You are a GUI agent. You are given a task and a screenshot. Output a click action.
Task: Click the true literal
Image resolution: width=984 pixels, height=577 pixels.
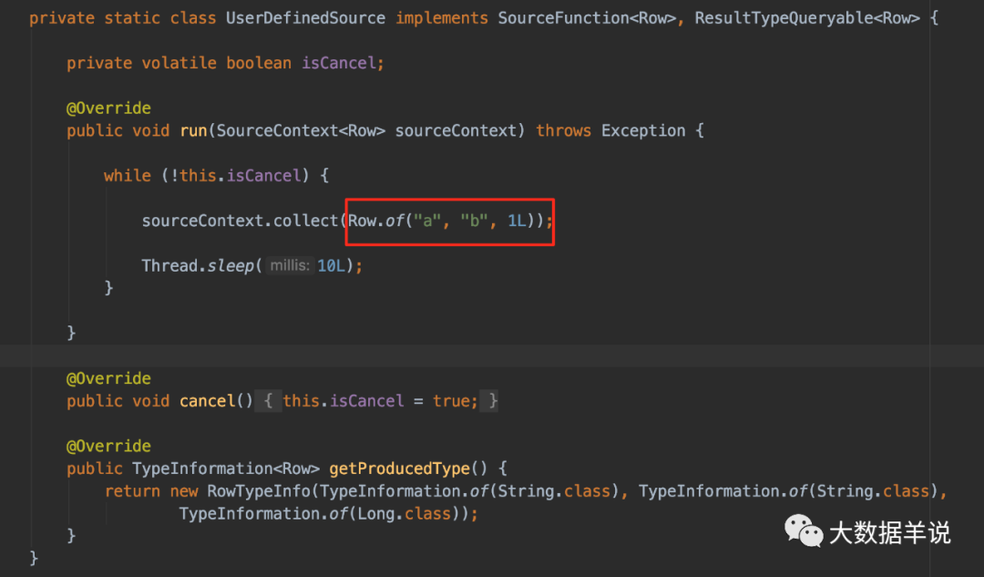(x=451, y=401)
